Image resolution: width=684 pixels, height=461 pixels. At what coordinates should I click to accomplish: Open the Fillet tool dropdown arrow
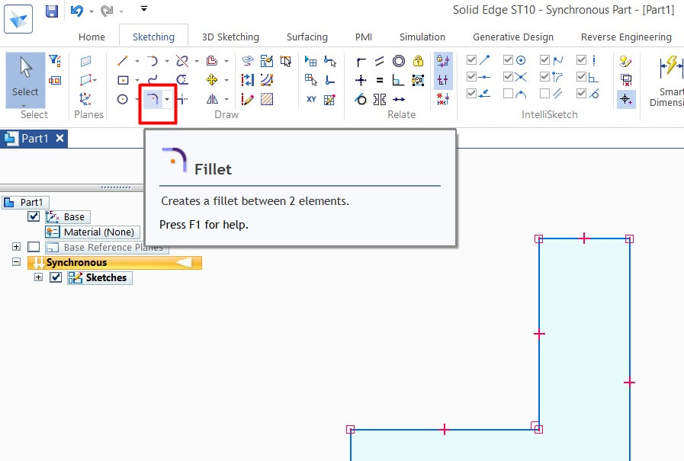167,99
